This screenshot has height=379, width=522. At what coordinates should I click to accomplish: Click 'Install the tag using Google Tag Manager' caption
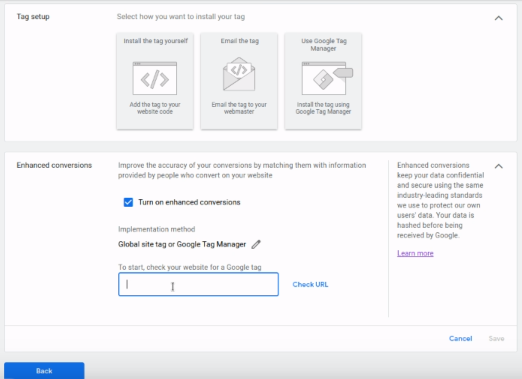pyautogui.click(x=323, y=108)
